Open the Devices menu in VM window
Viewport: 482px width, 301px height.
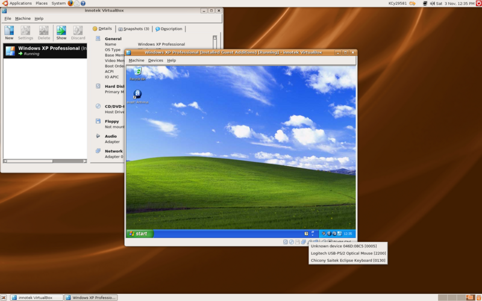click(x=155, y=61)
